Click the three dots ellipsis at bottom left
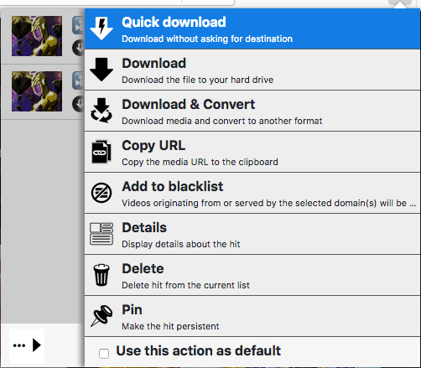 pyautogui.click(x=19, y=345)
